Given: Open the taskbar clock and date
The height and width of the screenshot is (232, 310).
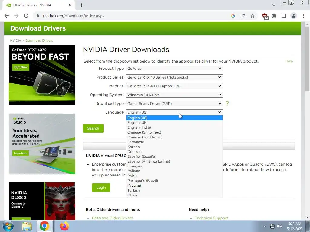Looking at the screenshot, I should tap(295, 226).
